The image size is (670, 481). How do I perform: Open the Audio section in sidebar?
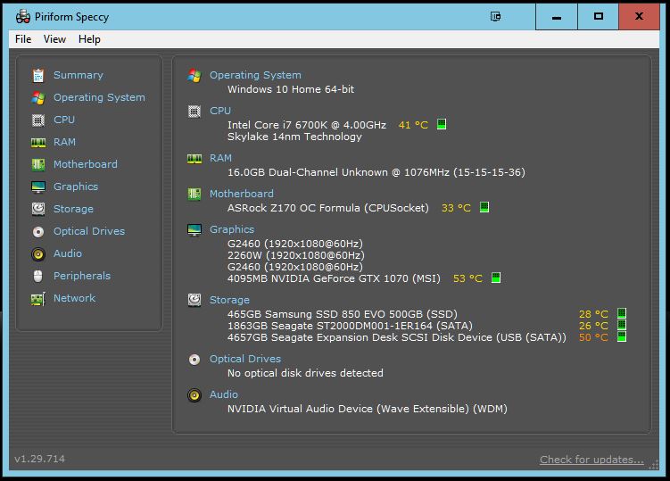[68, 253]
